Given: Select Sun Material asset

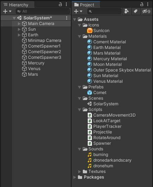Looking at the screenshot, I should (x=106, y=76).
